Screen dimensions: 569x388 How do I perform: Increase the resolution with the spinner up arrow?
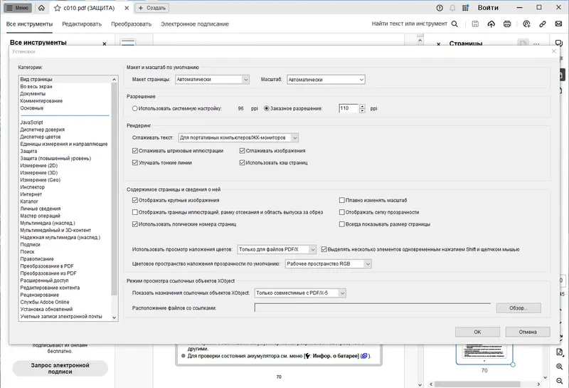362,106
